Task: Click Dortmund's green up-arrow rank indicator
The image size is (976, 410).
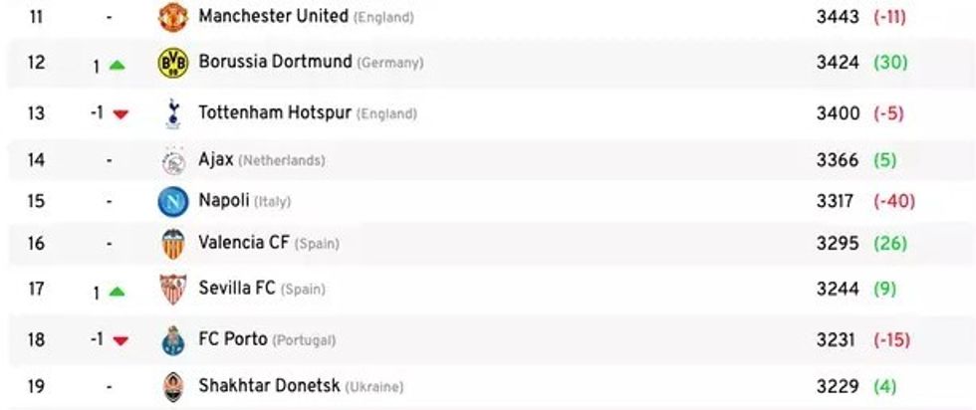Action: (118, 66)
